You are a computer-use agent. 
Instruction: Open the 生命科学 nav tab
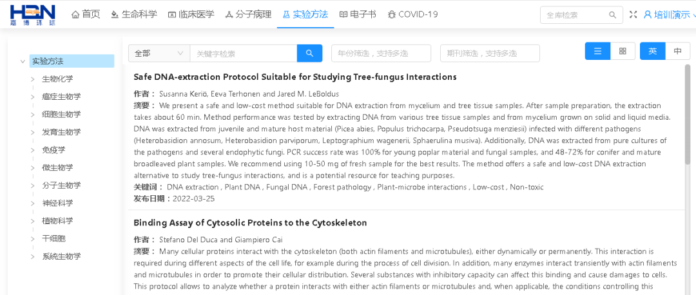pyautogui.click(x=134, y=14)
